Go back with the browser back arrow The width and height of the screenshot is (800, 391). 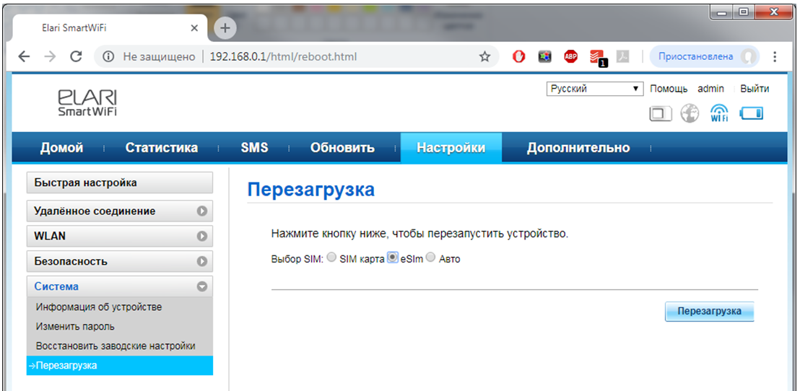(x=24, y=56)
